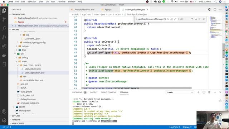The height and width of the screenshot is (129, 229).
Task: Go to previous find match
Action: tap(192, 19)
